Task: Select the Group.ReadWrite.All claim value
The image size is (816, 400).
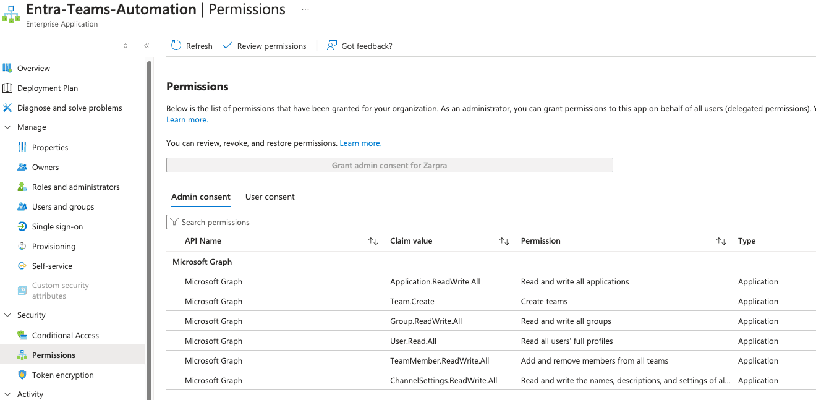Action: click(426, 321)
